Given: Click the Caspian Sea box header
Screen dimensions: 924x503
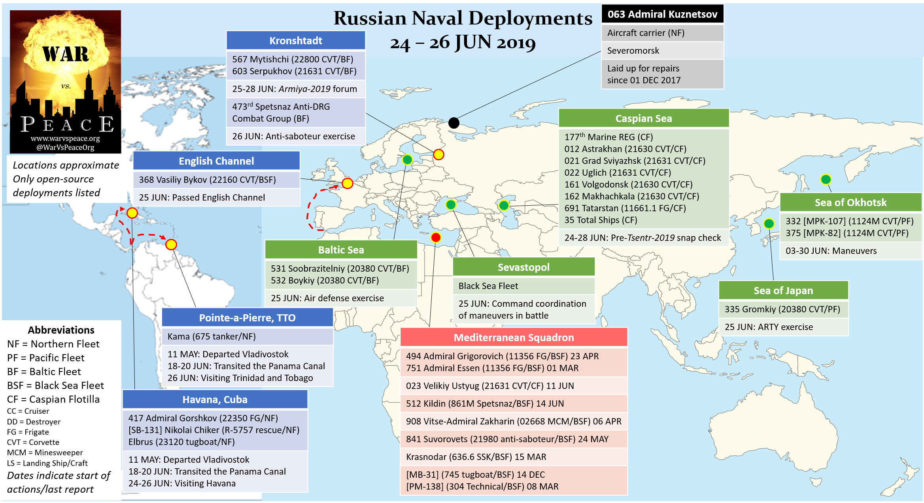Looking at the screenshot, I should [644, 118].
